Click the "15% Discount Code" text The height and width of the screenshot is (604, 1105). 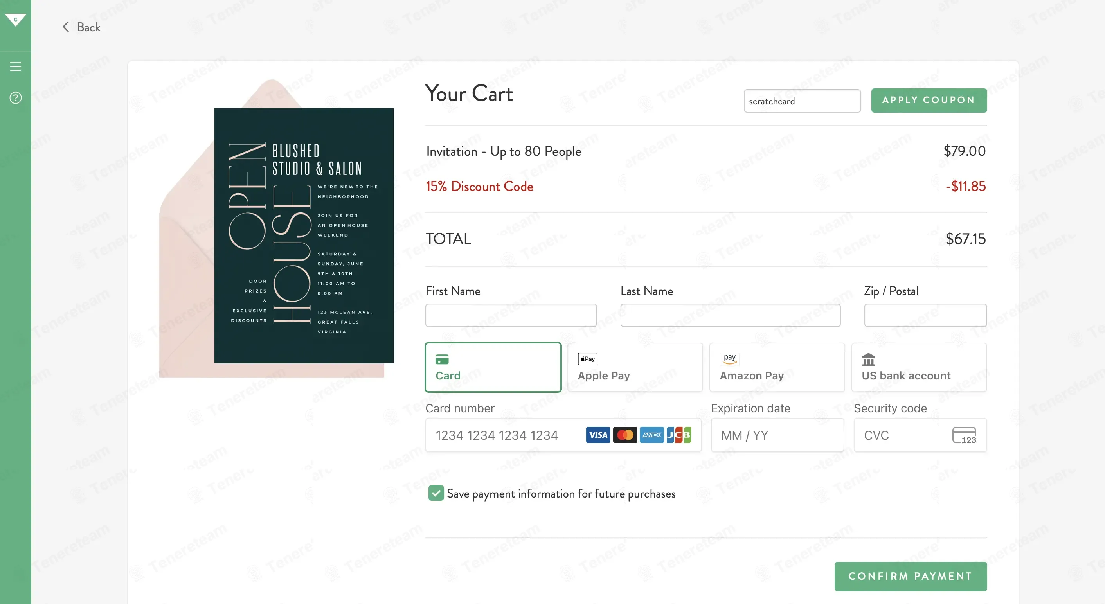[x=480, y=186]
